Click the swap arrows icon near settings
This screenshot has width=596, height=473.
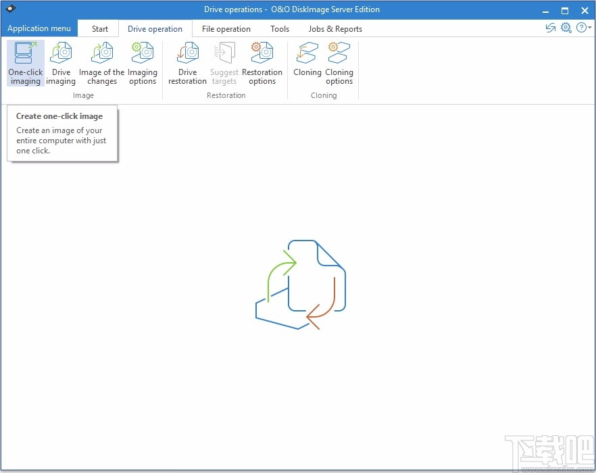[550, 28]
